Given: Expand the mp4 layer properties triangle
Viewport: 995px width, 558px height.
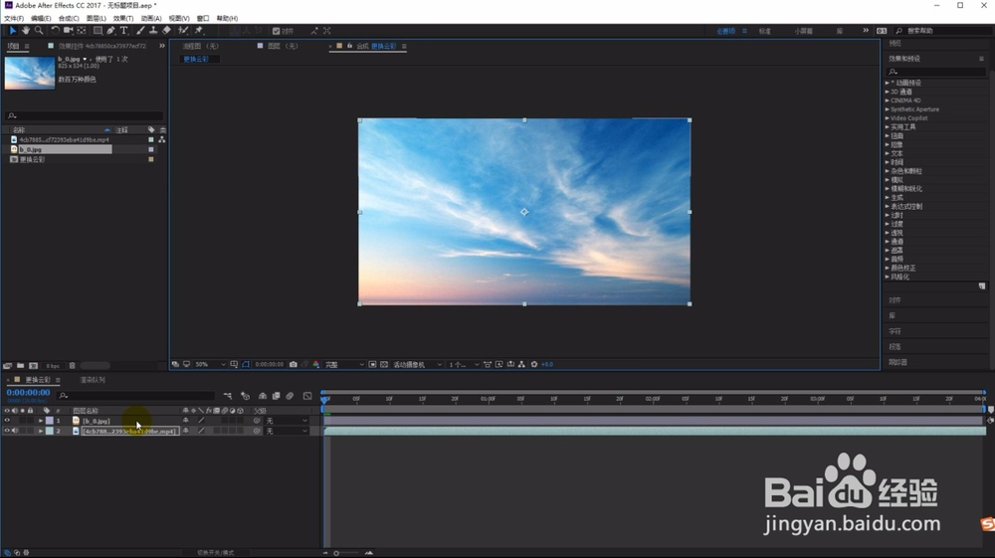Looking at the screenshot, I should point(41,432).
